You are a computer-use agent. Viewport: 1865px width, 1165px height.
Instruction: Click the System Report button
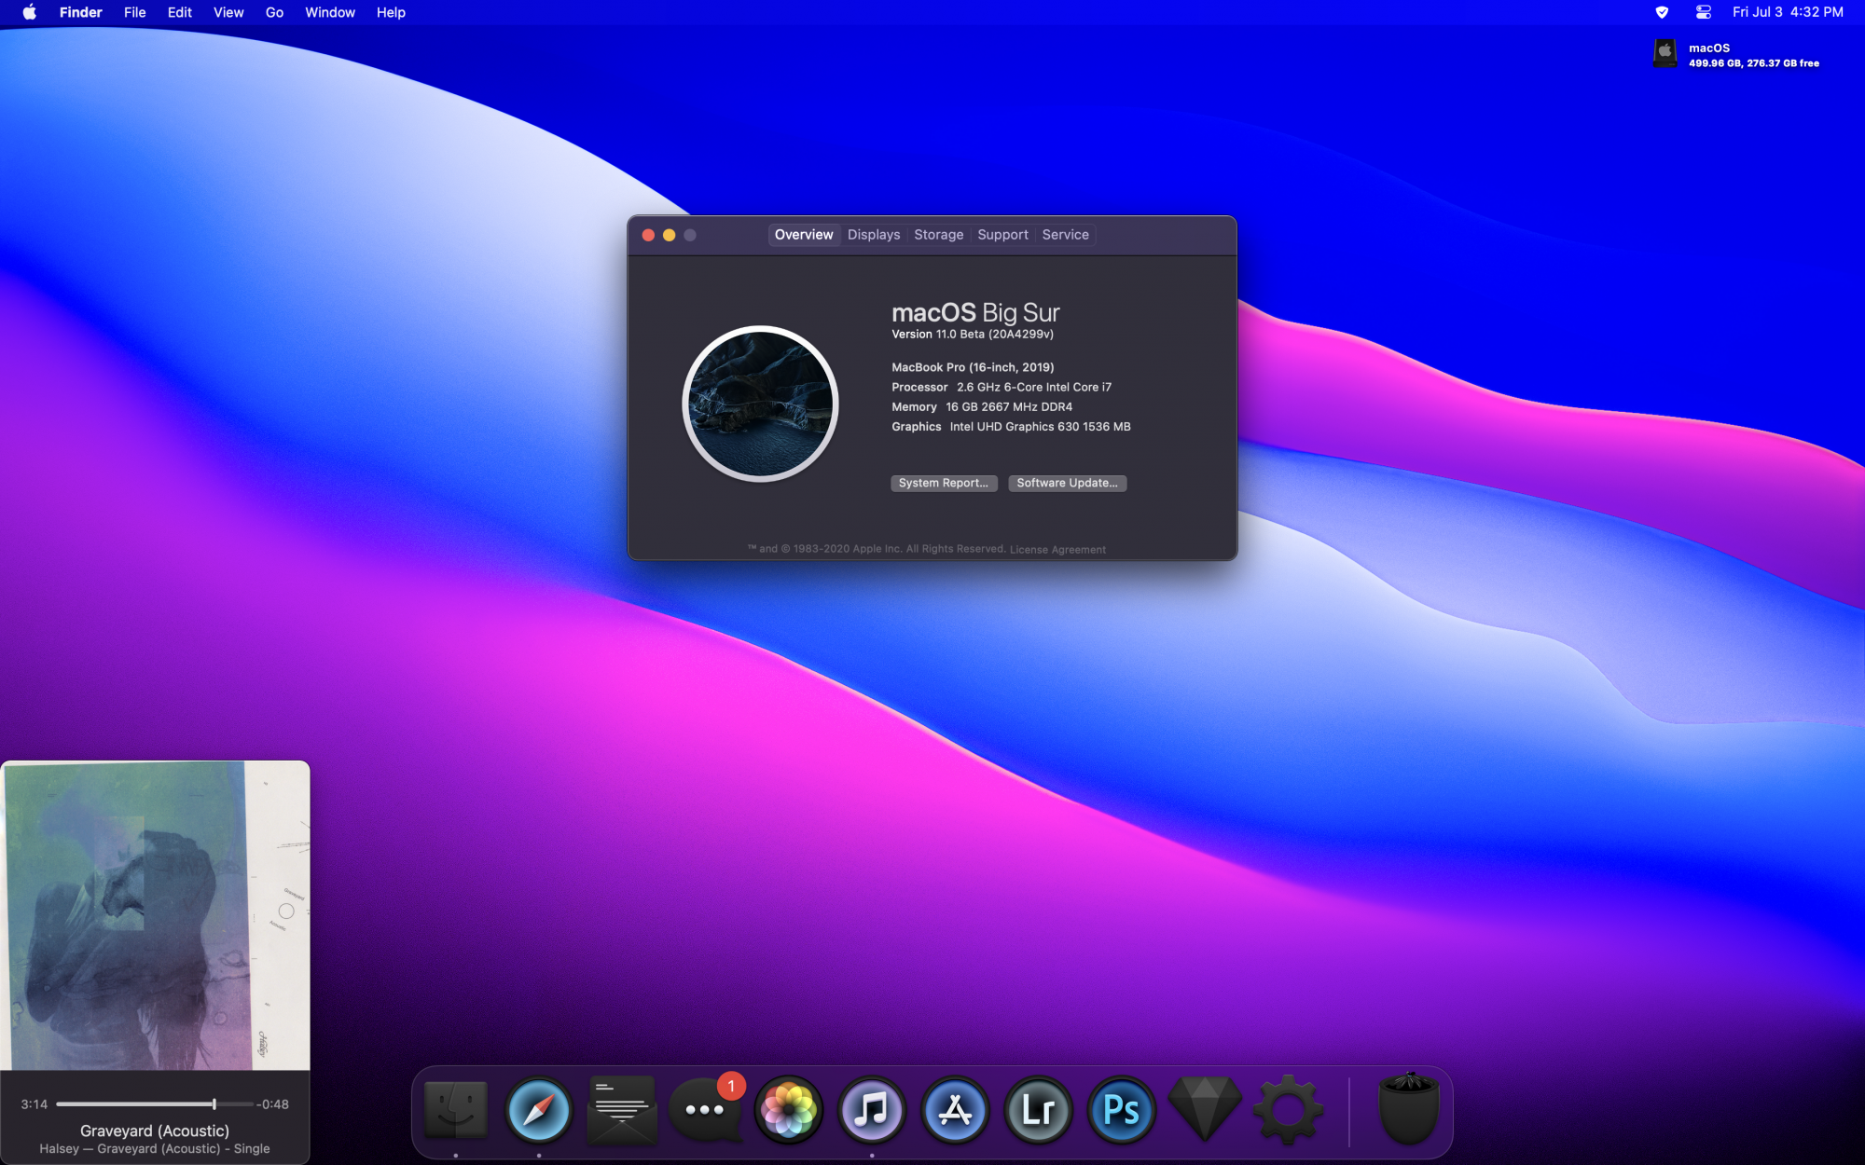944,483
